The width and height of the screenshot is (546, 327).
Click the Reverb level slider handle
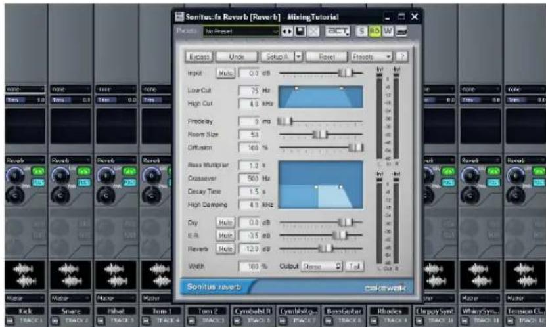325,248
